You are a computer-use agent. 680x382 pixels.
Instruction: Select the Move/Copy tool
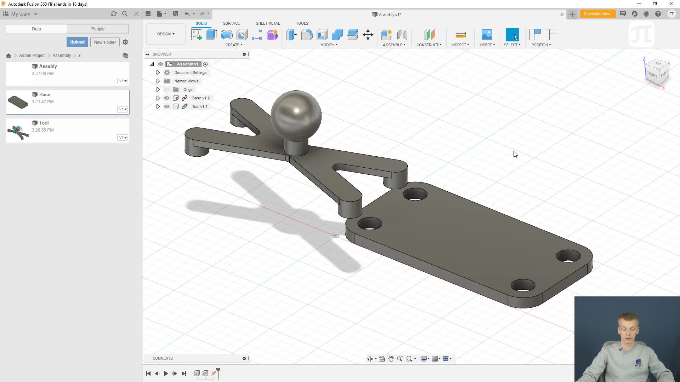click(368, 35)
